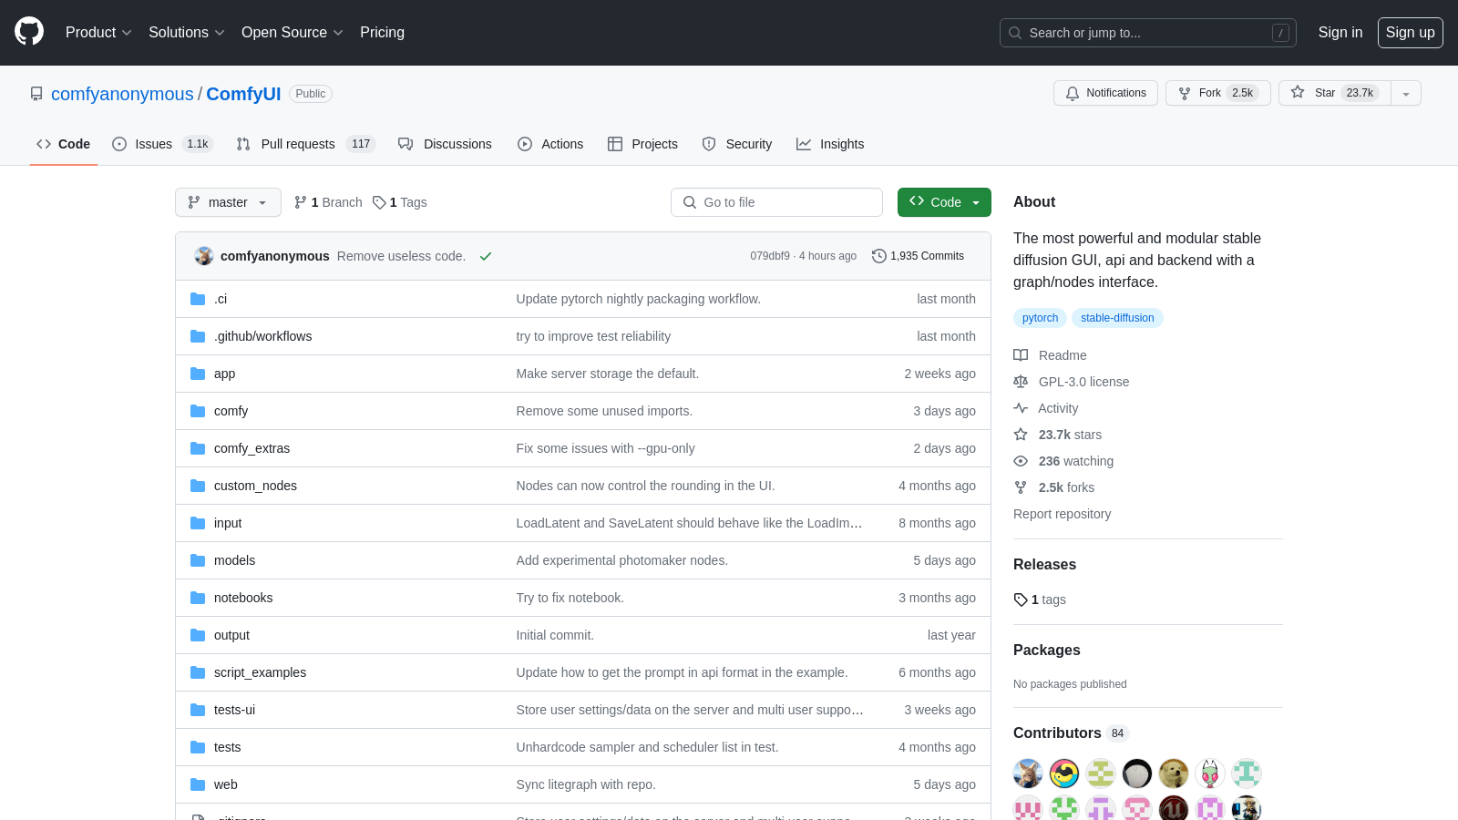The height and width of the screenshot is (820, 1458).
Task: Click the fork icon in the Fork button
Action: [x=1185, y=93]
